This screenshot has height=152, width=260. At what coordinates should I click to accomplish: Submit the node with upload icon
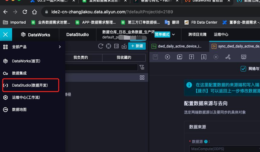point(191,57)
